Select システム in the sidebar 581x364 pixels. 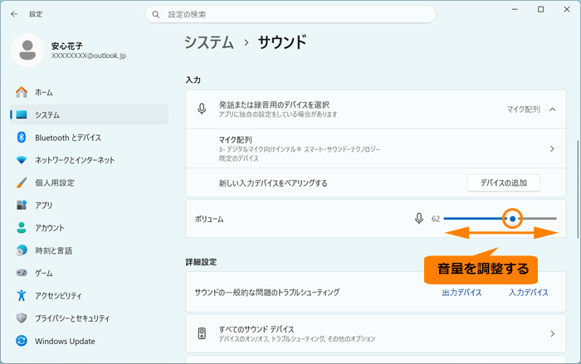89,114
